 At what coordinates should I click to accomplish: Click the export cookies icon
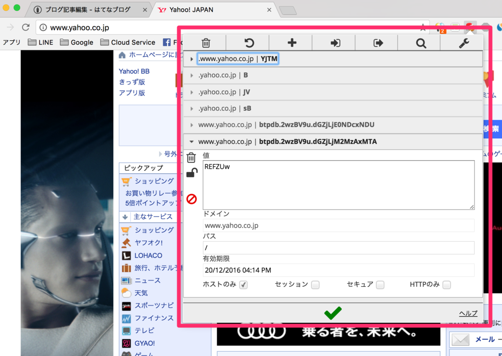pyautogui.click(x=378, y=43)
